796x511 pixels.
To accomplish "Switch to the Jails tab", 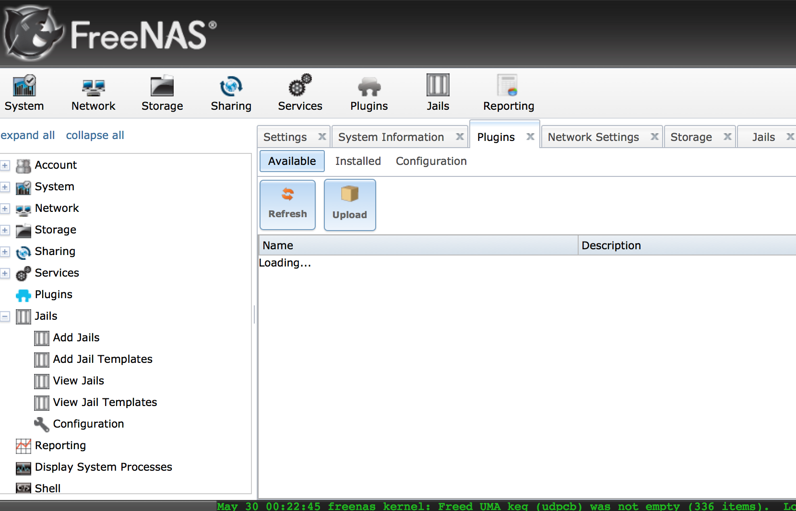I will (763, 137).
